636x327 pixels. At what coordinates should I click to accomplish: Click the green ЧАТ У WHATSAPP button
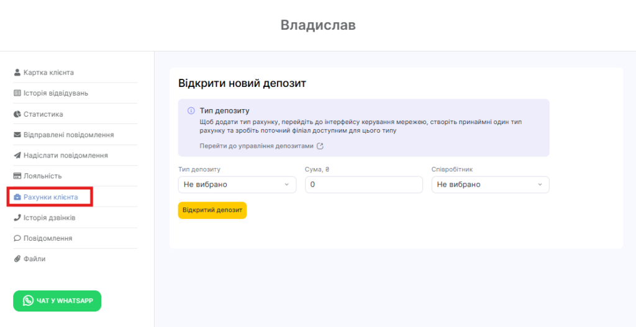pyautogui.click(x=57, y=301)
